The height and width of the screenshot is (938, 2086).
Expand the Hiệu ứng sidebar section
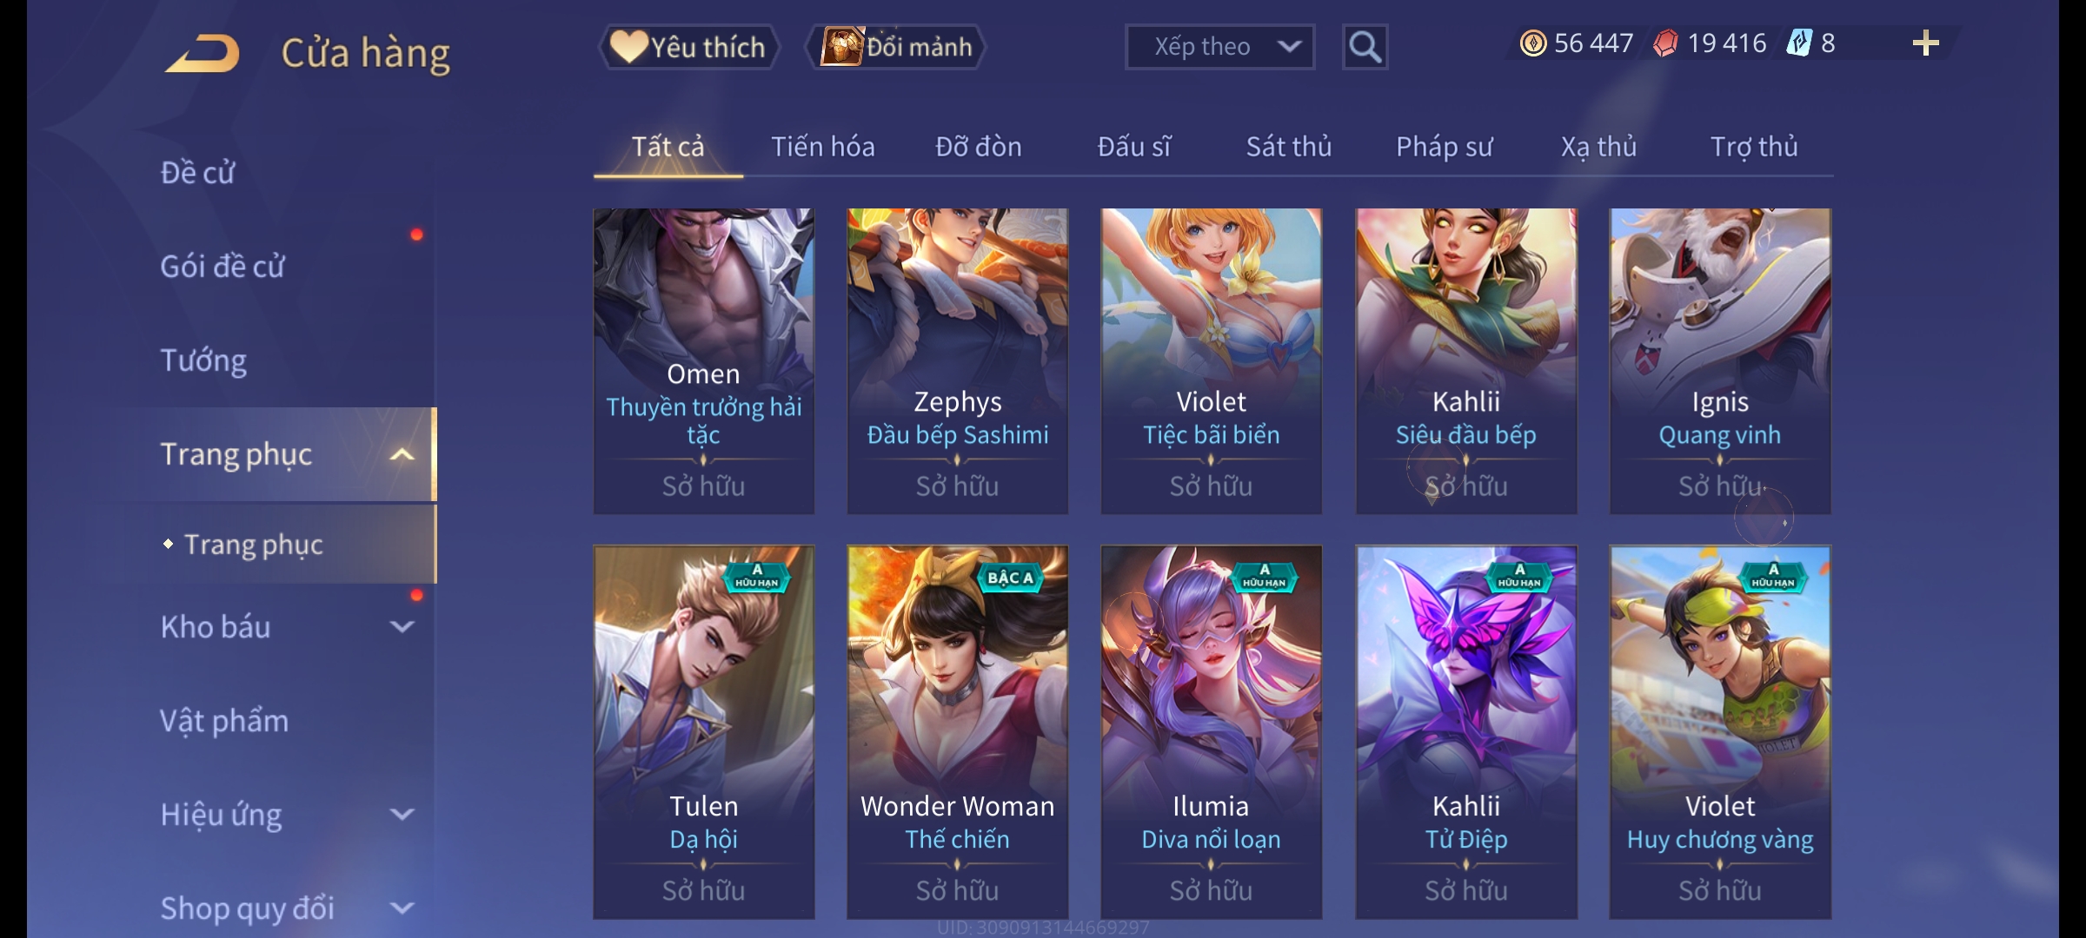coord(402,814)
